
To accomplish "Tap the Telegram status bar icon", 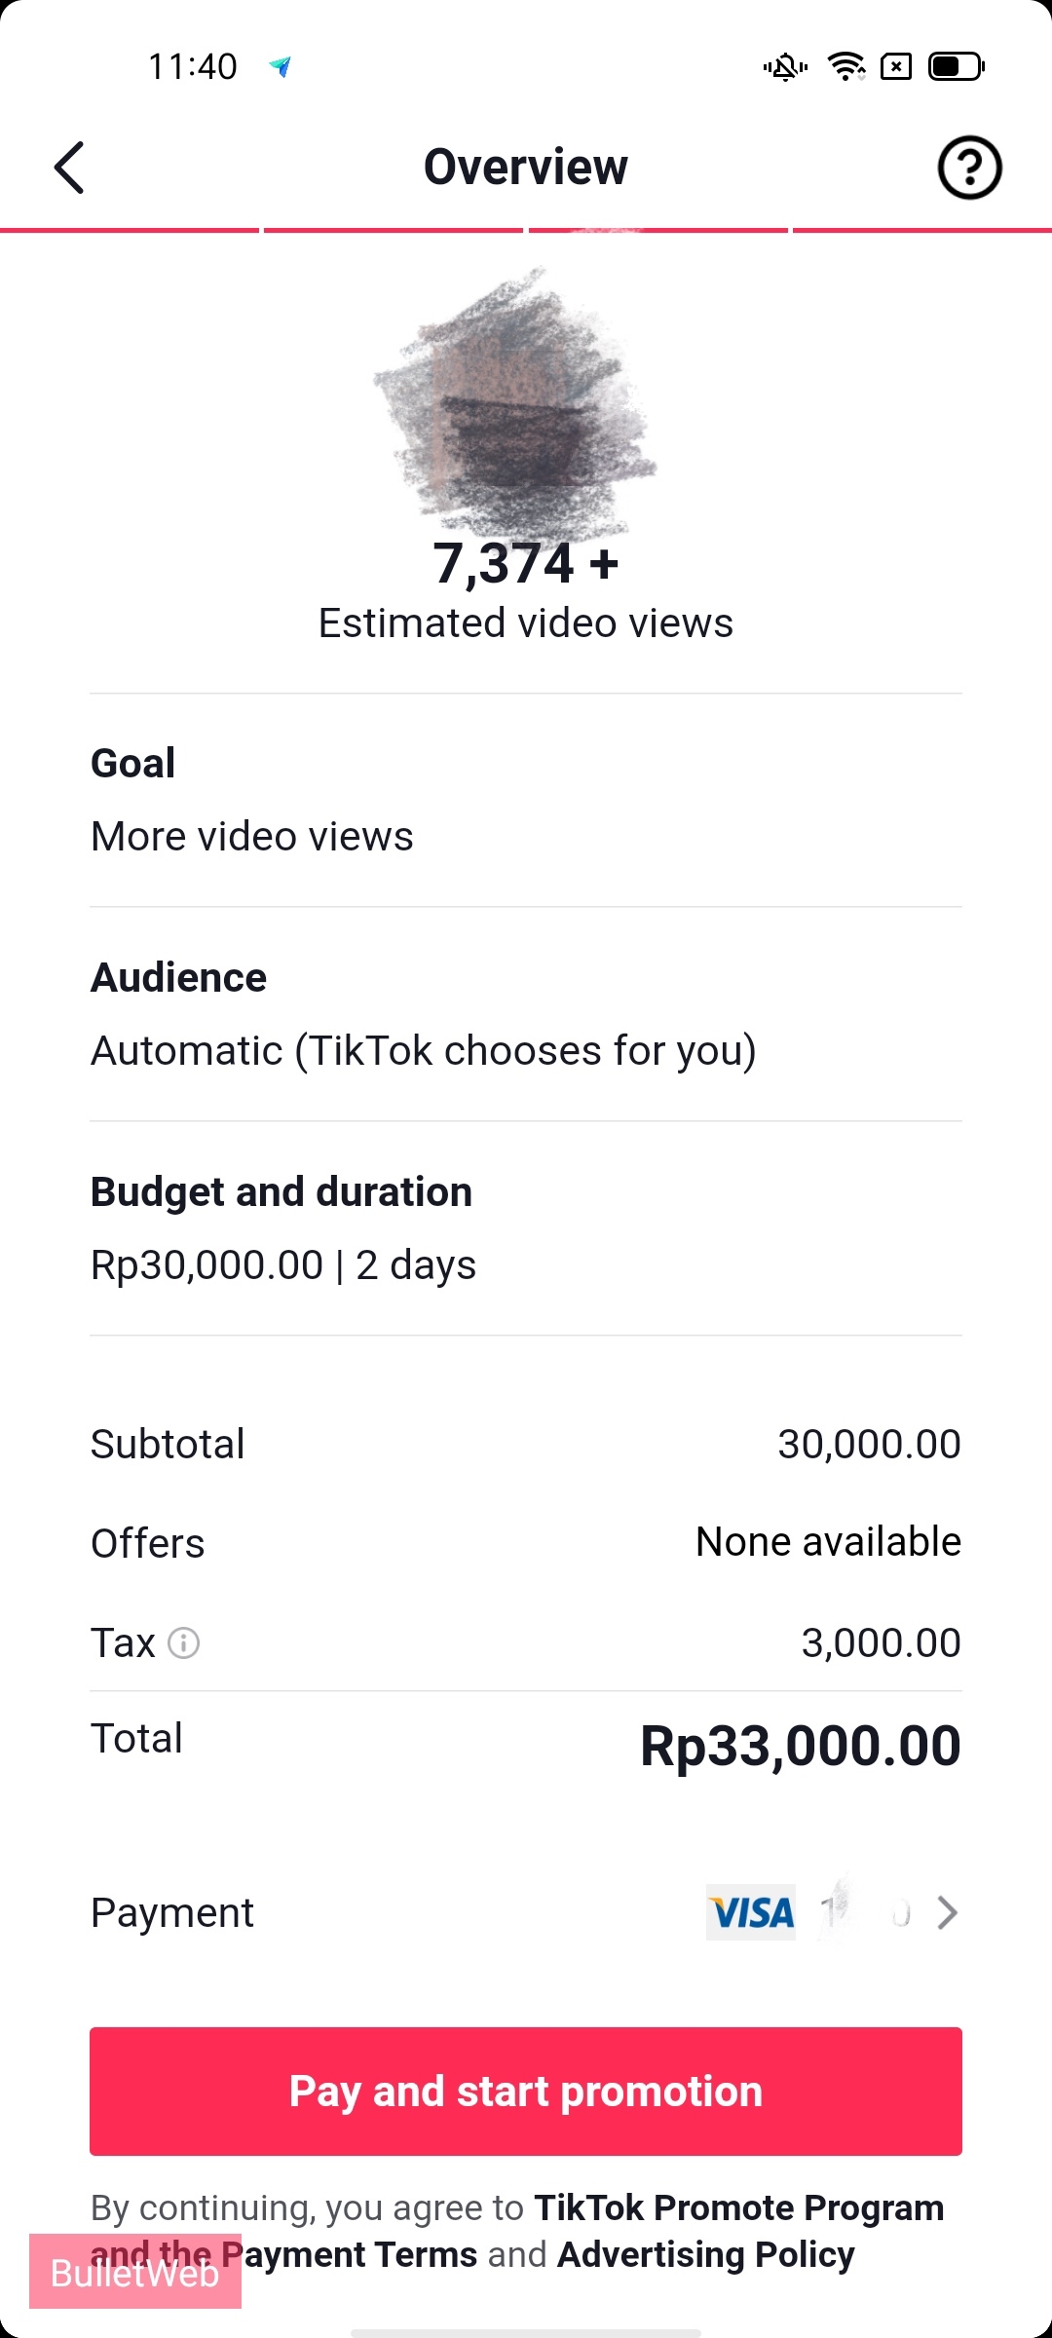I will [281, 67].
